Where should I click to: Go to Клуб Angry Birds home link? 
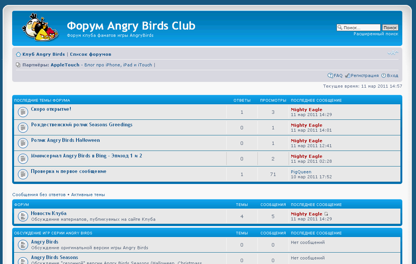click(x=43, y=54)
